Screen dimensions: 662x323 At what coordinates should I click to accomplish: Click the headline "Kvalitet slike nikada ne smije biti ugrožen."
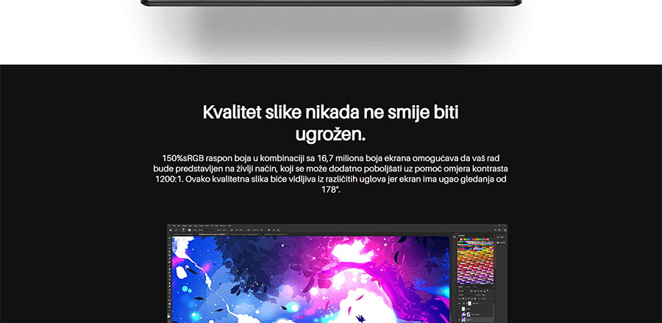pos(330,124)
